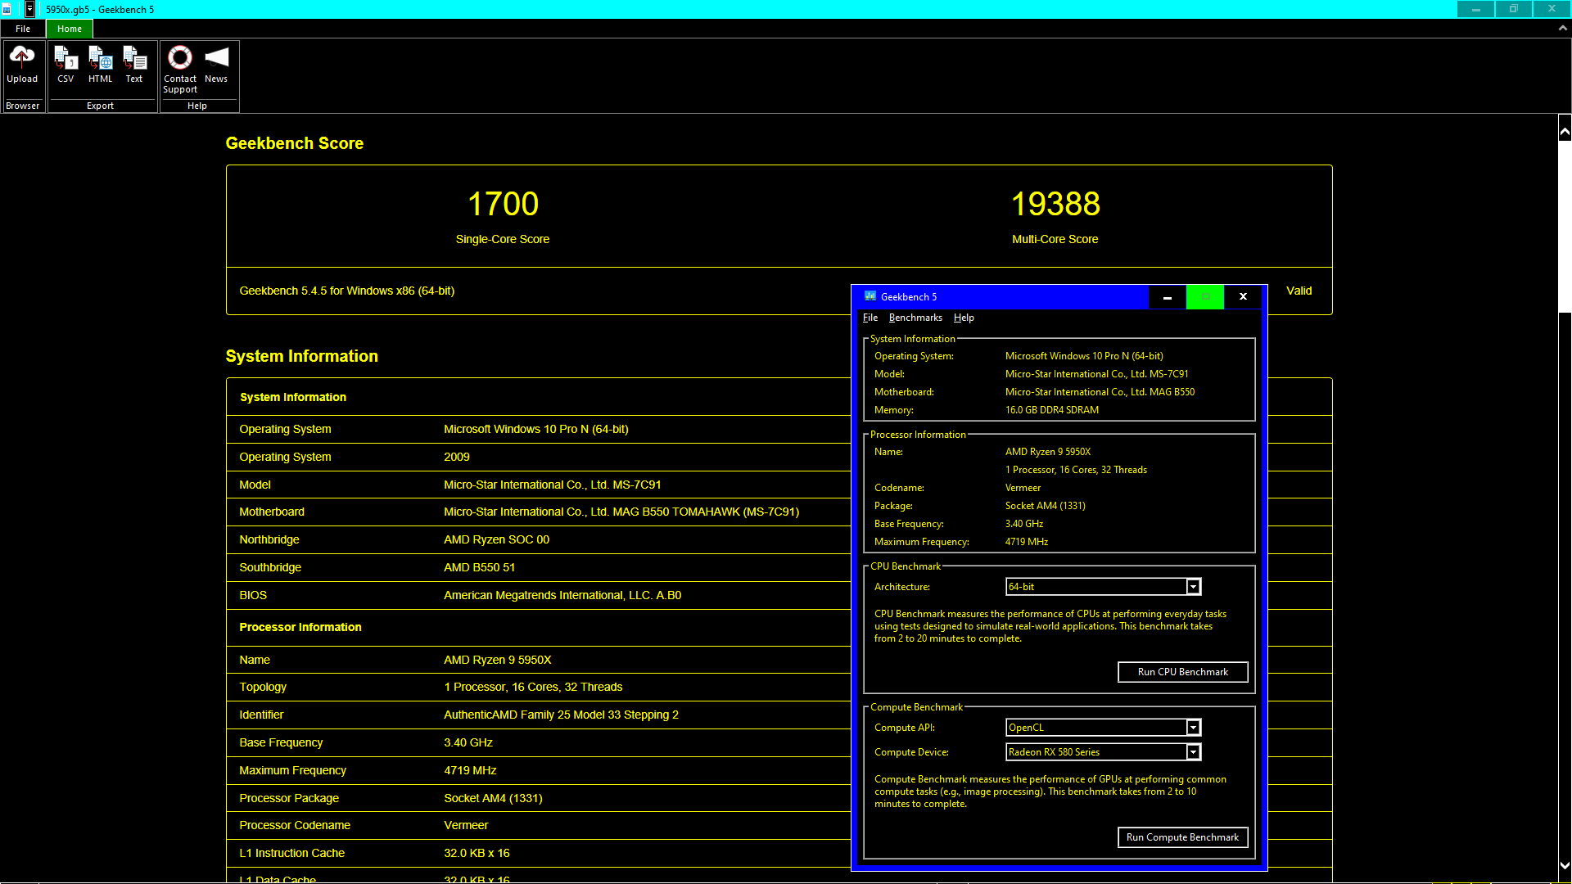
Task: Click the 'Processor Information' table header
Action: tap(300, 627)
